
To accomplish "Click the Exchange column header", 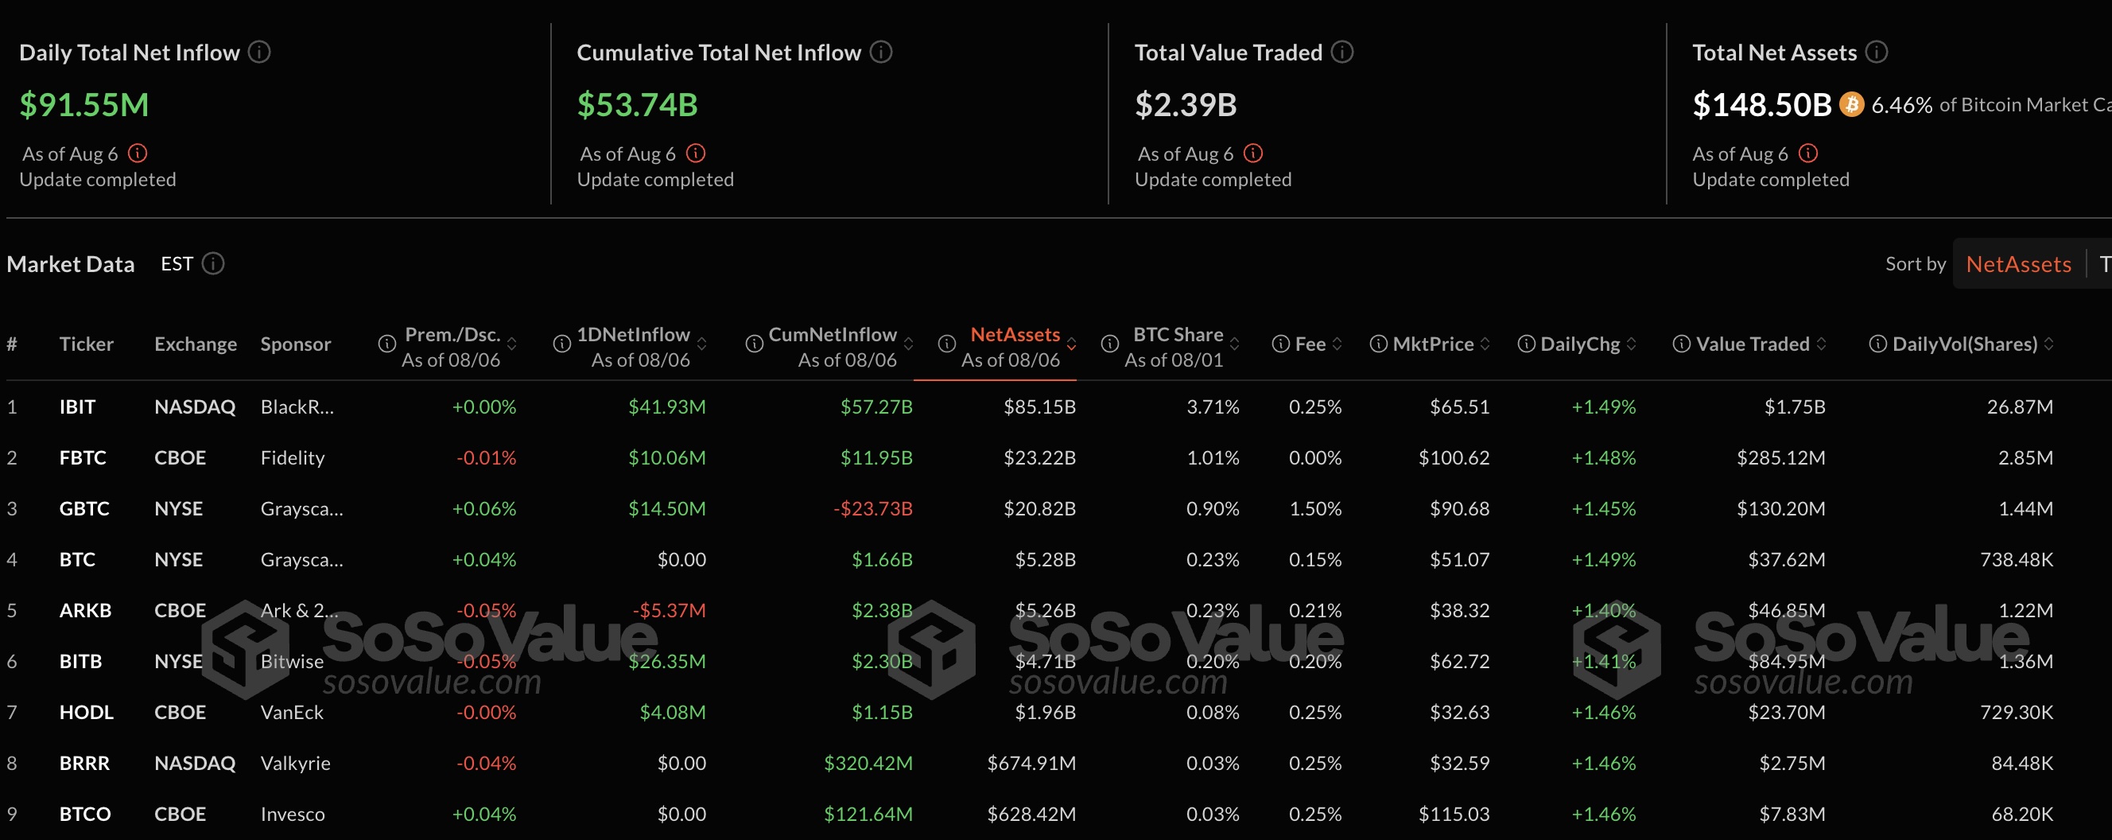I will (x=195, y=344).
